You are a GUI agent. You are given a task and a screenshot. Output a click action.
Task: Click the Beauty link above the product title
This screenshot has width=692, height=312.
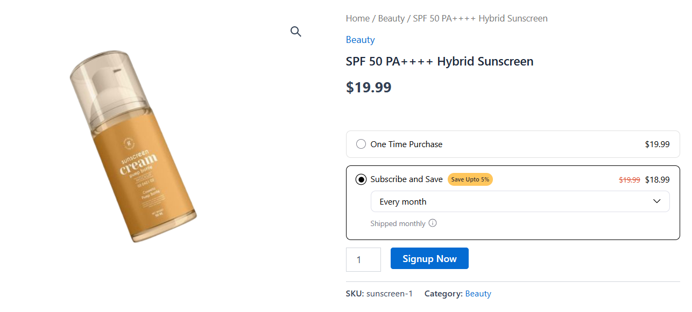coord(360,39)
